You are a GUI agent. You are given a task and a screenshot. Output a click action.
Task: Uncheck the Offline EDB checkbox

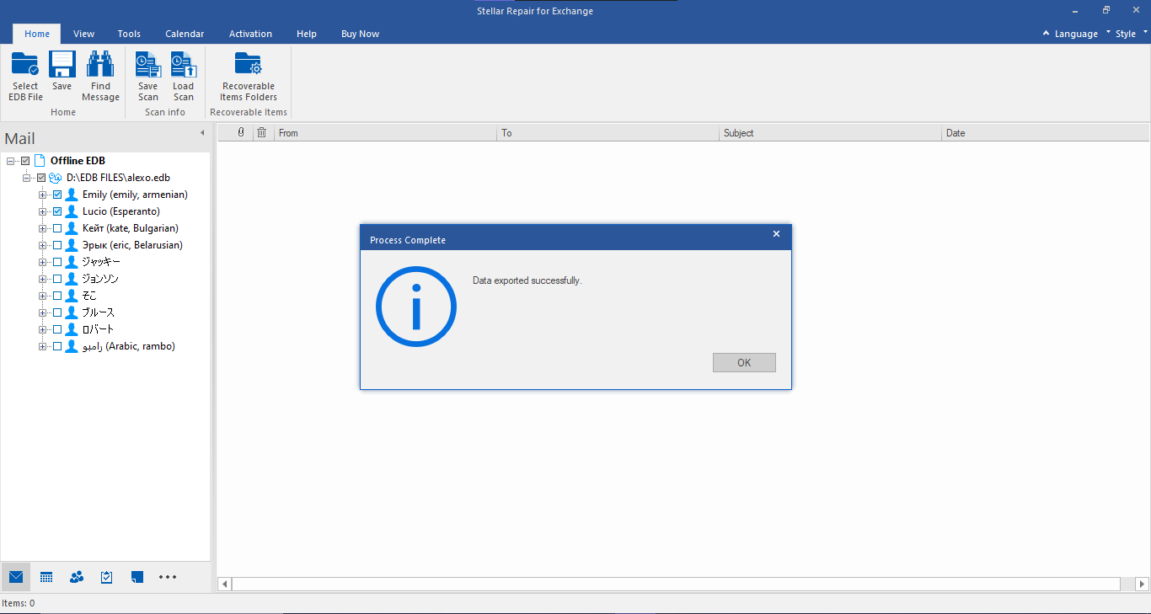[25, 161]
